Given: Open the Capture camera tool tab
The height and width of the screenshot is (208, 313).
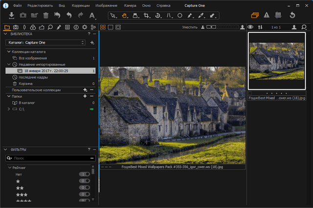Looking at the screenshot, I should tap(16, 27).
